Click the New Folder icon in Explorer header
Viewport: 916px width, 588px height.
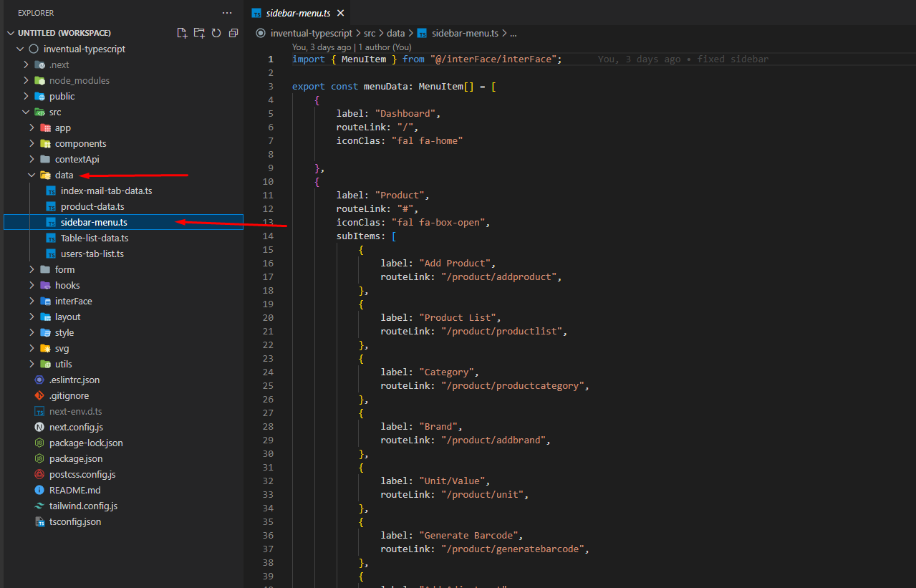(199, 33)
